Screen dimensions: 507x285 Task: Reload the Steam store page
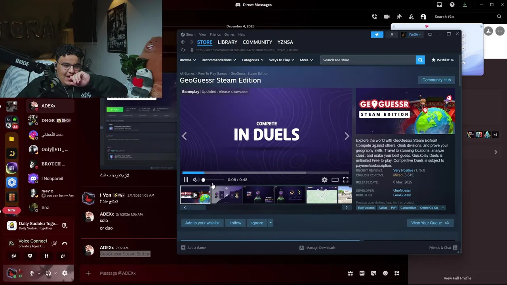pyautogui.click(x=183, y=50)
